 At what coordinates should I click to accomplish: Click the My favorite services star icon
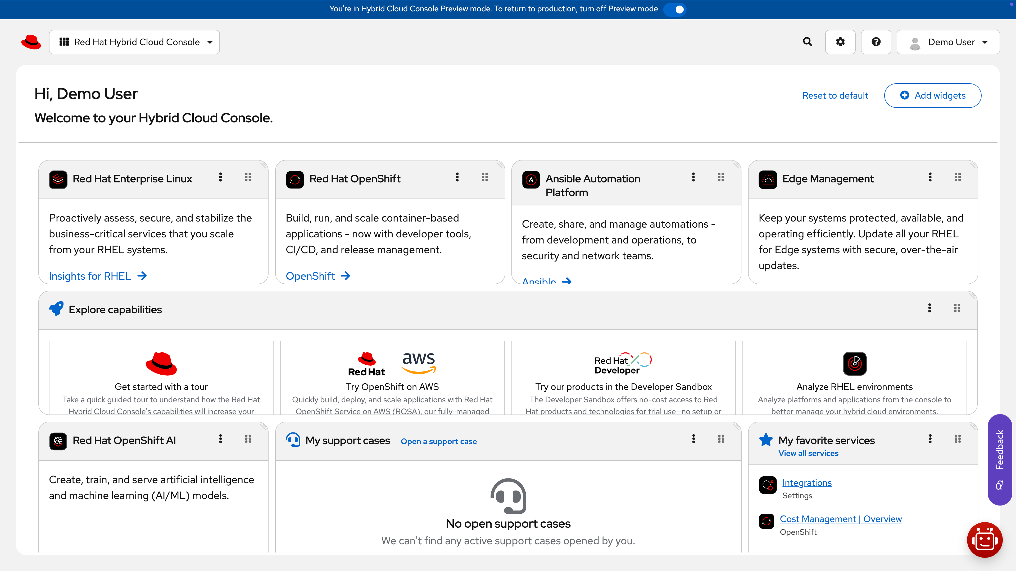(765, 439)
